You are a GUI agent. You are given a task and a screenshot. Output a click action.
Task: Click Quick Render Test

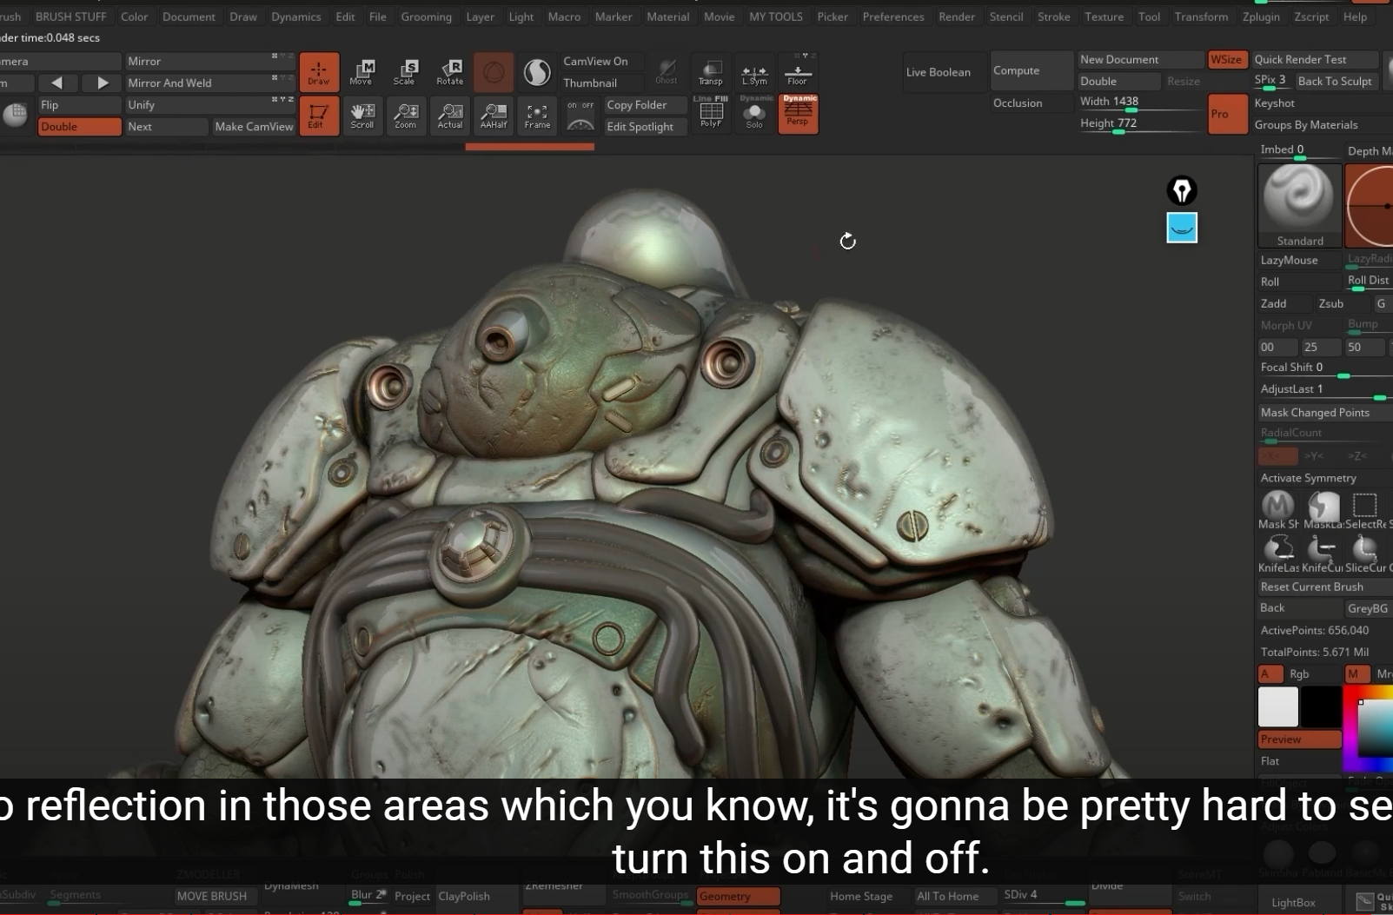(1315, 59)
